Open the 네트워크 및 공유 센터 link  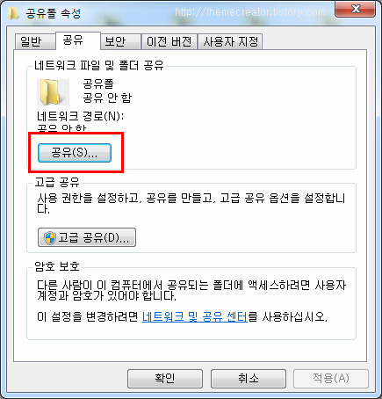point(195,316)
